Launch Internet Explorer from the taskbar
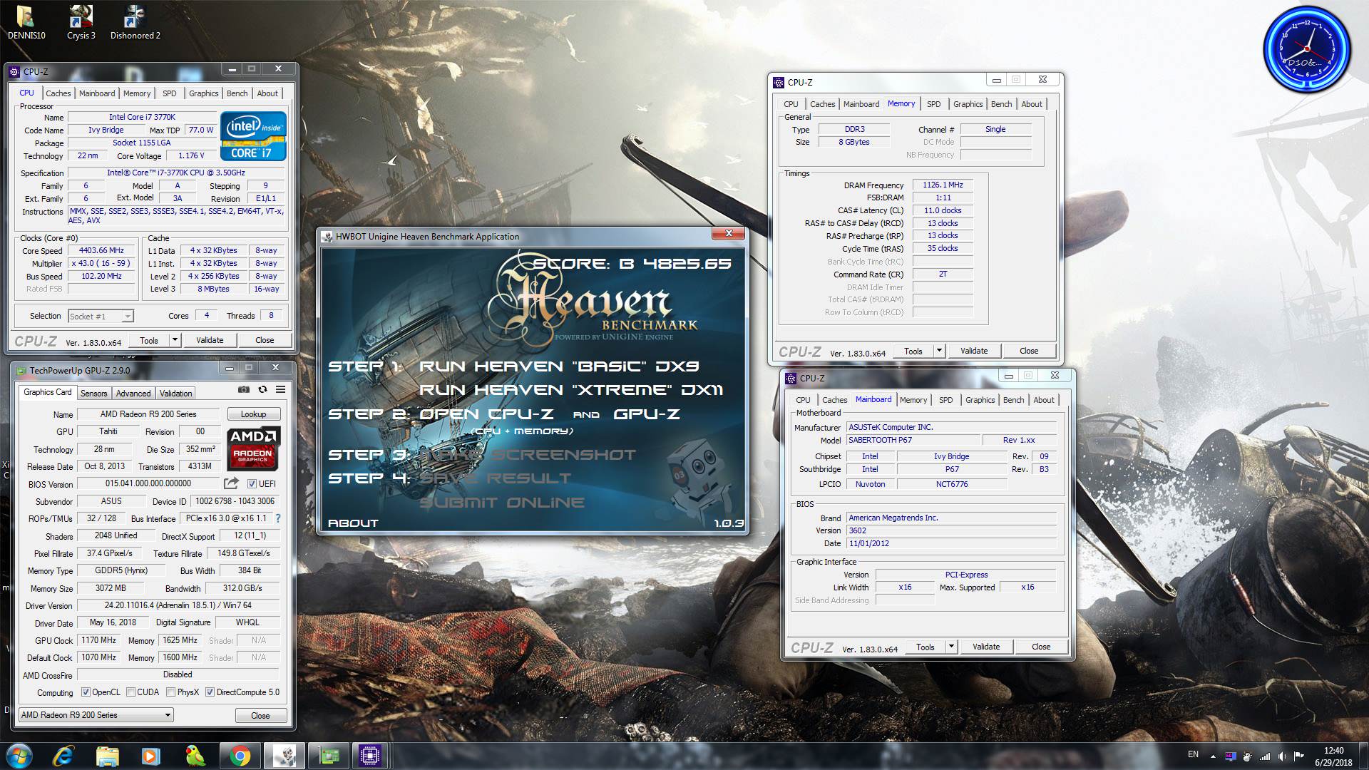The width and height of the screenshot is (1369, 770). coord(63,756)
